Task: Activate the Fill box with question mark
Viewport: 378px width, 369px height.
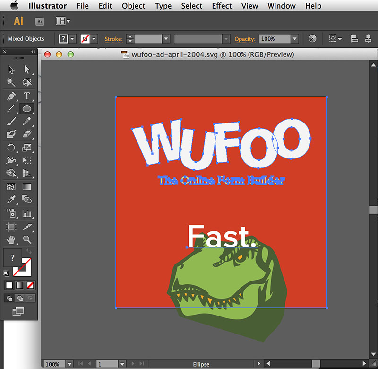Action: click(x=13, y=257)
